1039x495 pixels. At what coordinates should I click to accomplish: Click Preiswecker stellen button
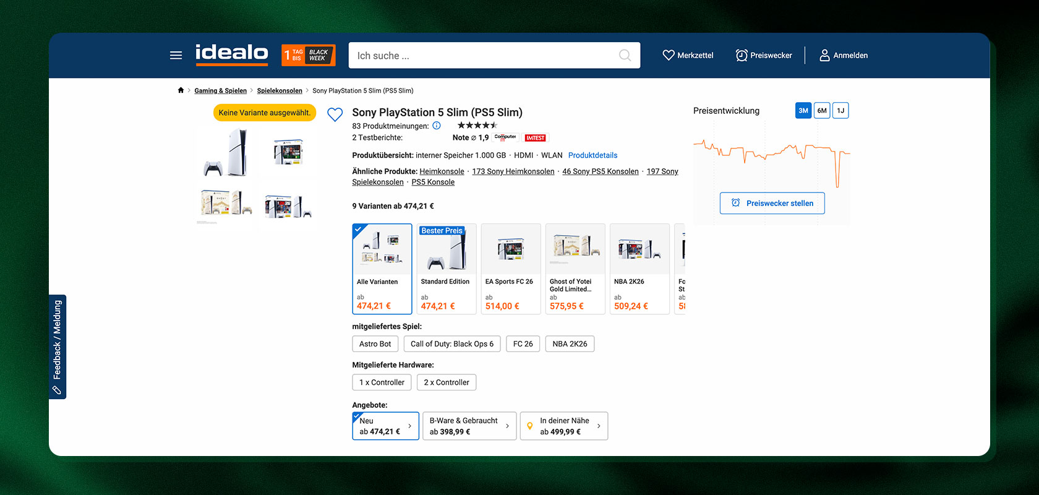(x=772, y=203)
